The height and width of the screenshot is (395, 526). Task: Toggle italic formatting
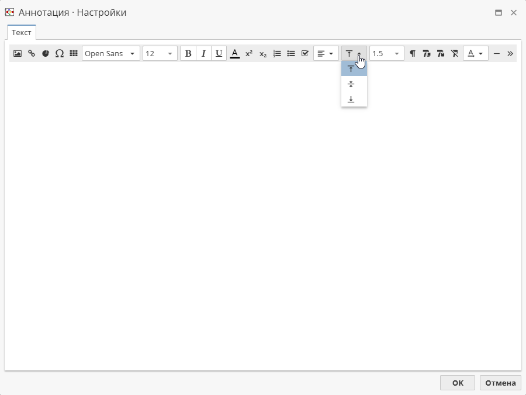click(x=203, y=53)
